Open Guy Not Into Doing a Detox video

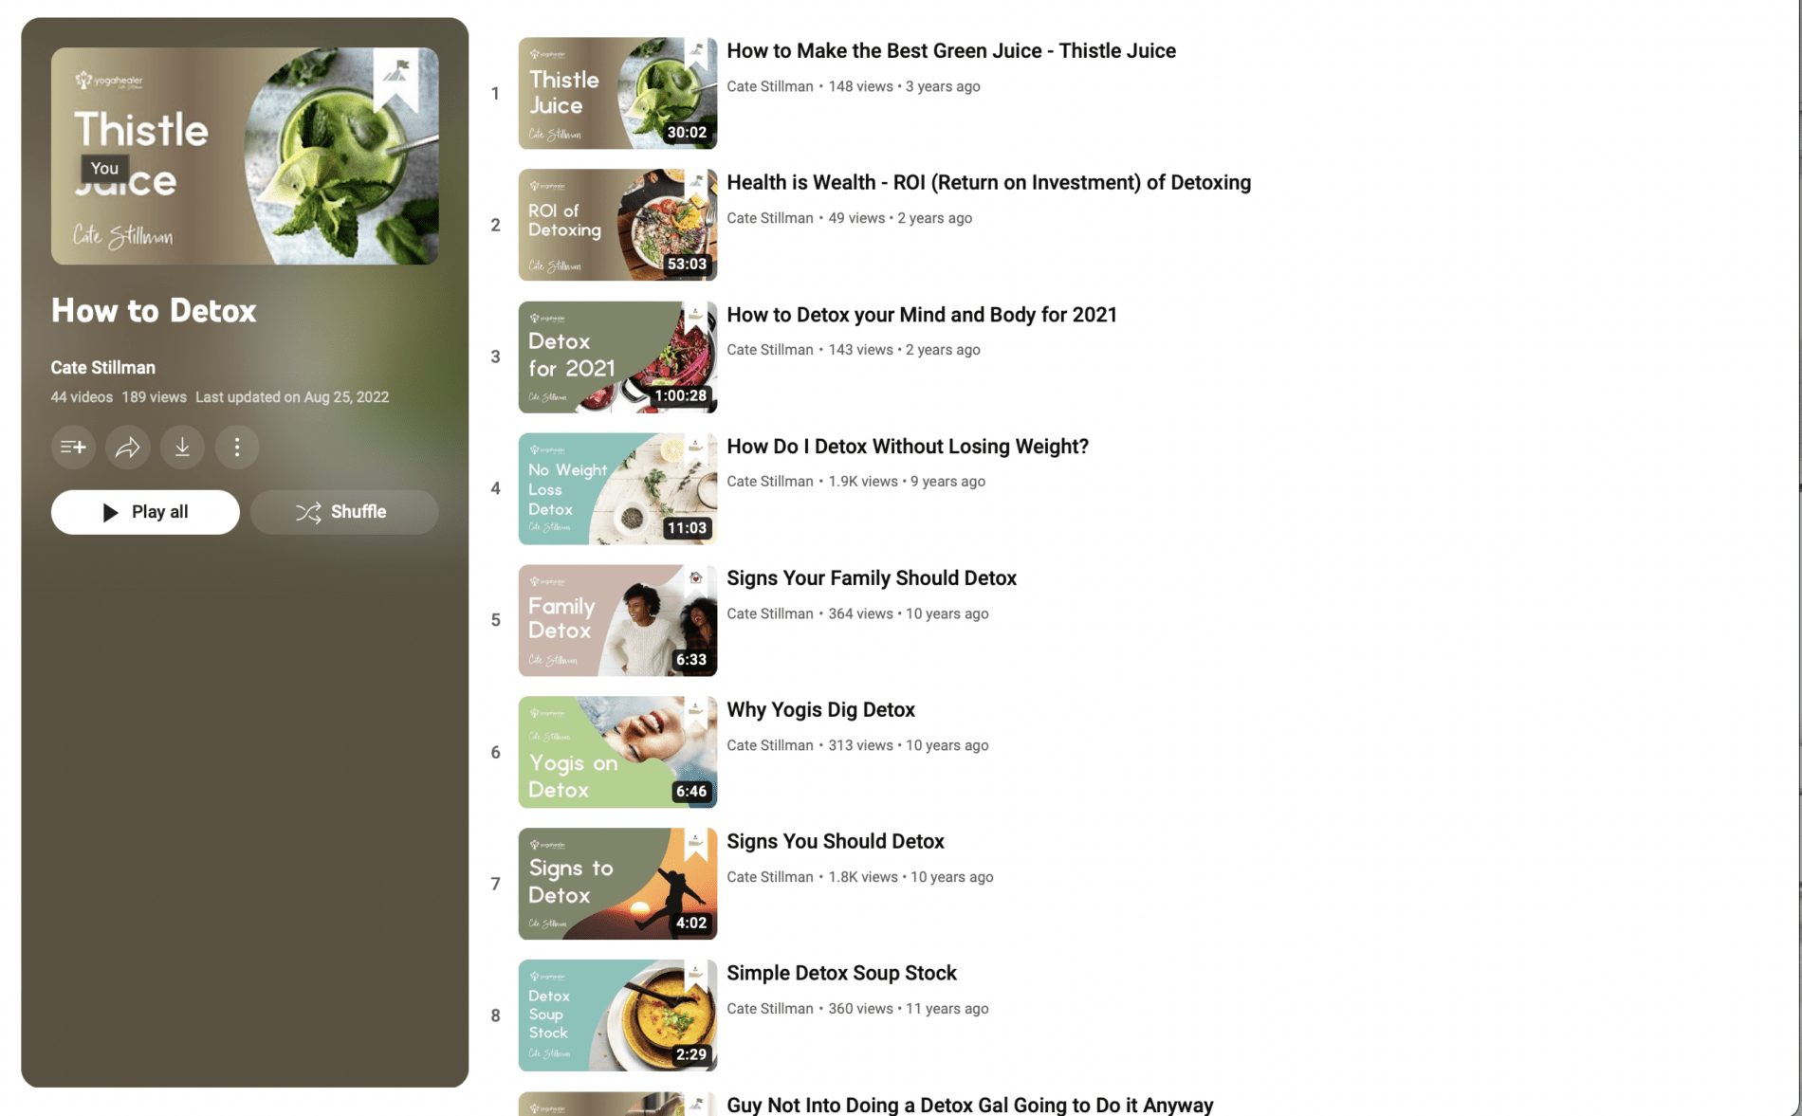pos(970,1105)
